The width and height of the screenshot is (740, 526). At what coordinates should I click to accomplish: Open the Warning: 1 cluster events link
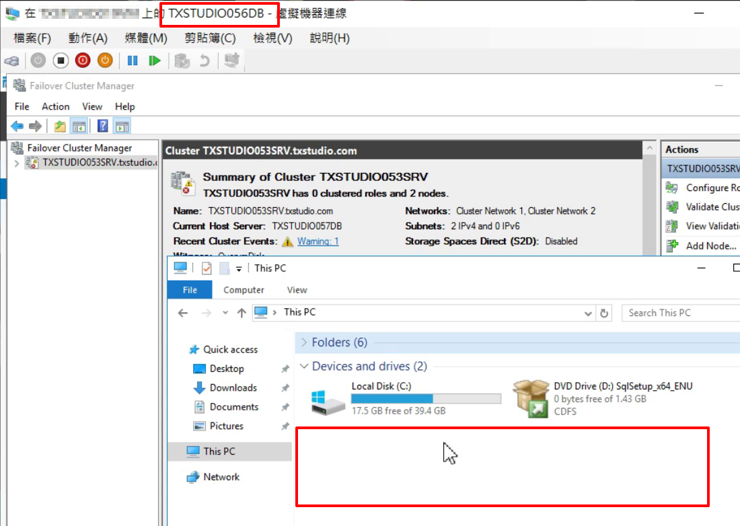[x=318, y=241]
